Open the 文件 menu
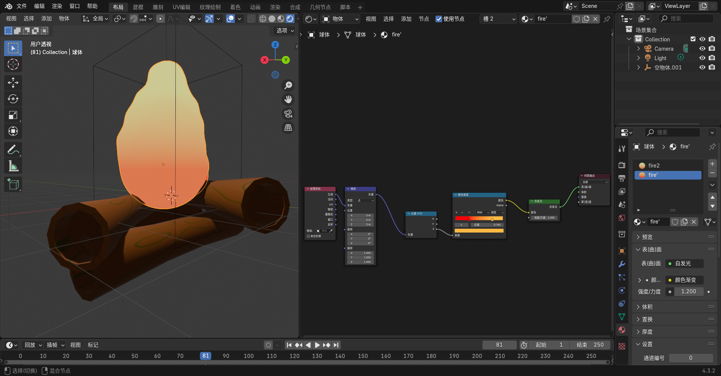721x376 pixels. pos(21,6)
